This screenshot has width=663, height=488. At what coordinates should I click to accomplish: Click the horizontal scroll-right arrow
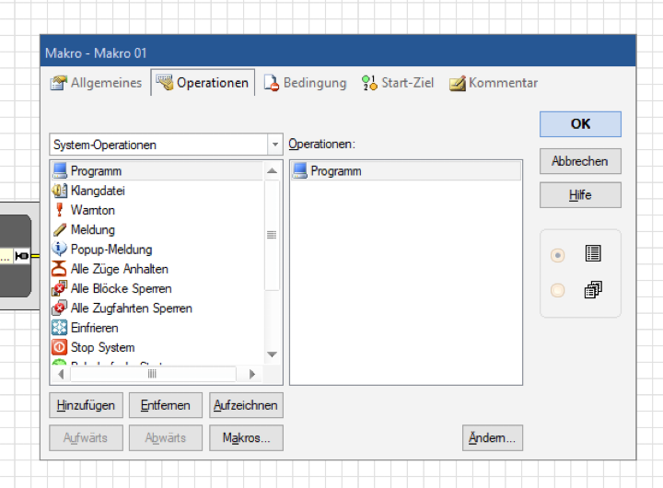(252, 374)
